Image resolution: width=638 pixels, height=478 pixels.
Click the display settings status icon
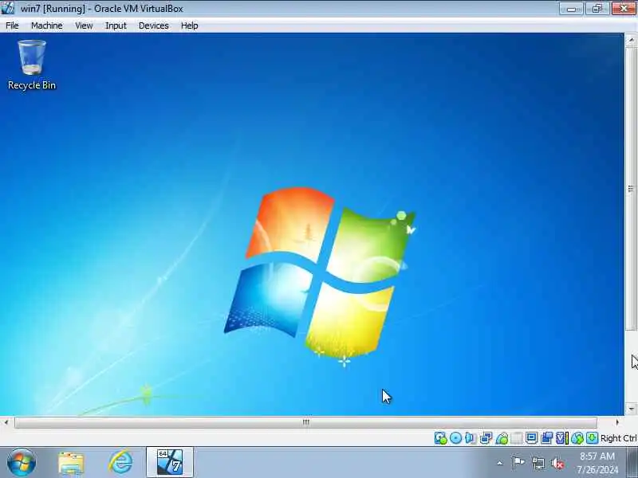point(531,438)
